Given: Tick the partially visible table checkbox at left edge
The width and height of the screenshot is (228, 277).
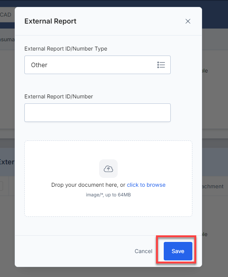Looking at the screenshot, I should tap(2, 186).
